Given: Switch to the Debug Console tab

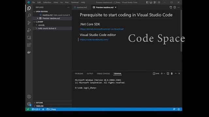Looking at the screenshot, I should coord(103,74).
